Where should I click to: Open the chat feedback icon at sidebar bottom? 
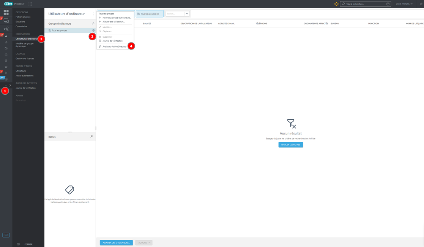pos(6,235)
